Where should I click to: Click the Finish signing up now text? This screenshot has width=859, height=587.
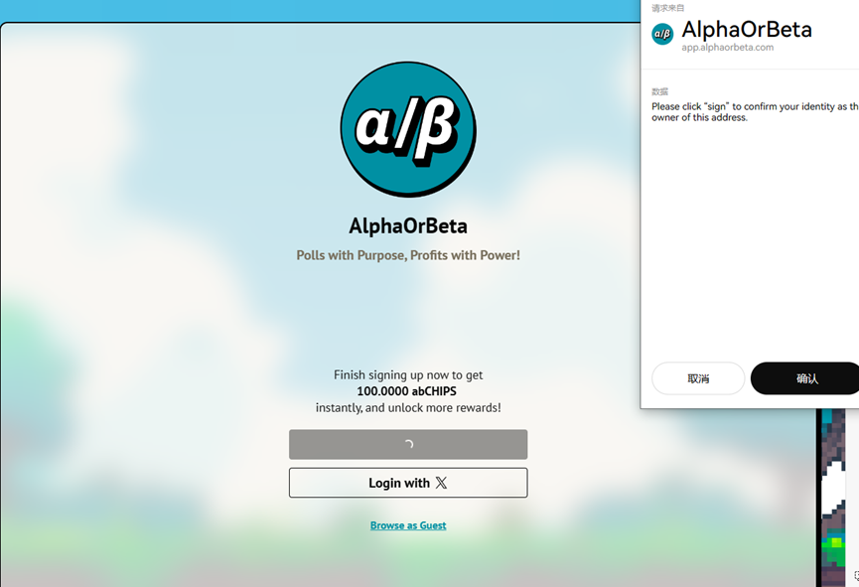408,375
